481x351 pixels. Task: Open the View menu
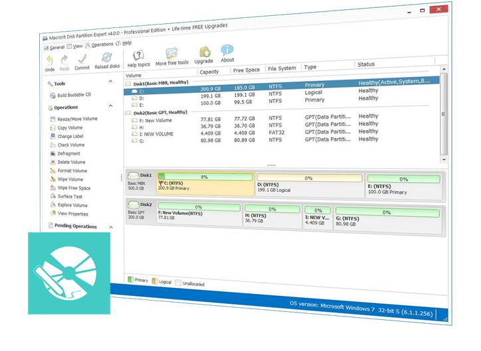click(x=75, y=46)
